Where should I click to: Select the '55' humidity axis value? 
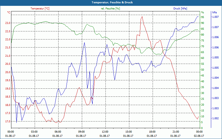click(x=203, y=64)
